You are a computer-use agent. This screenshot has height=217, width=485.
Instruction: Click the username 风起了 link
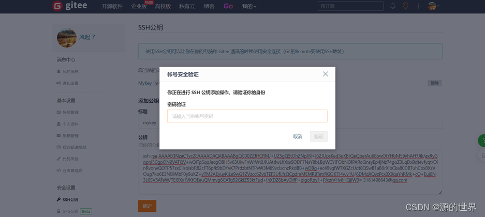point(87,37)
